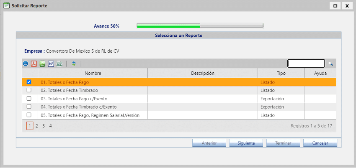Go to page 2 of reports

pos(36,126)
